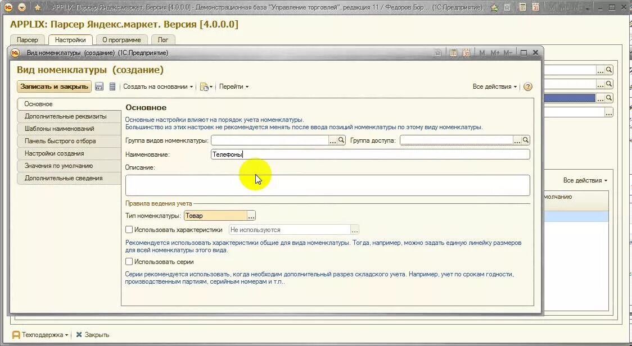The height and width of the screenshot is (346, 632).
Task: Click the ellipsis button of Группа доступа
Action: [x=517, y=140]
